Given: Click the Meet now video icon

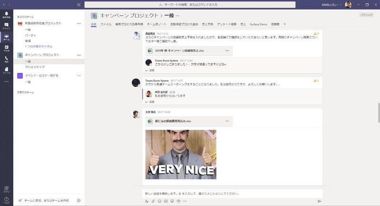Looking at the screenshot, I should tap(179, 201).
